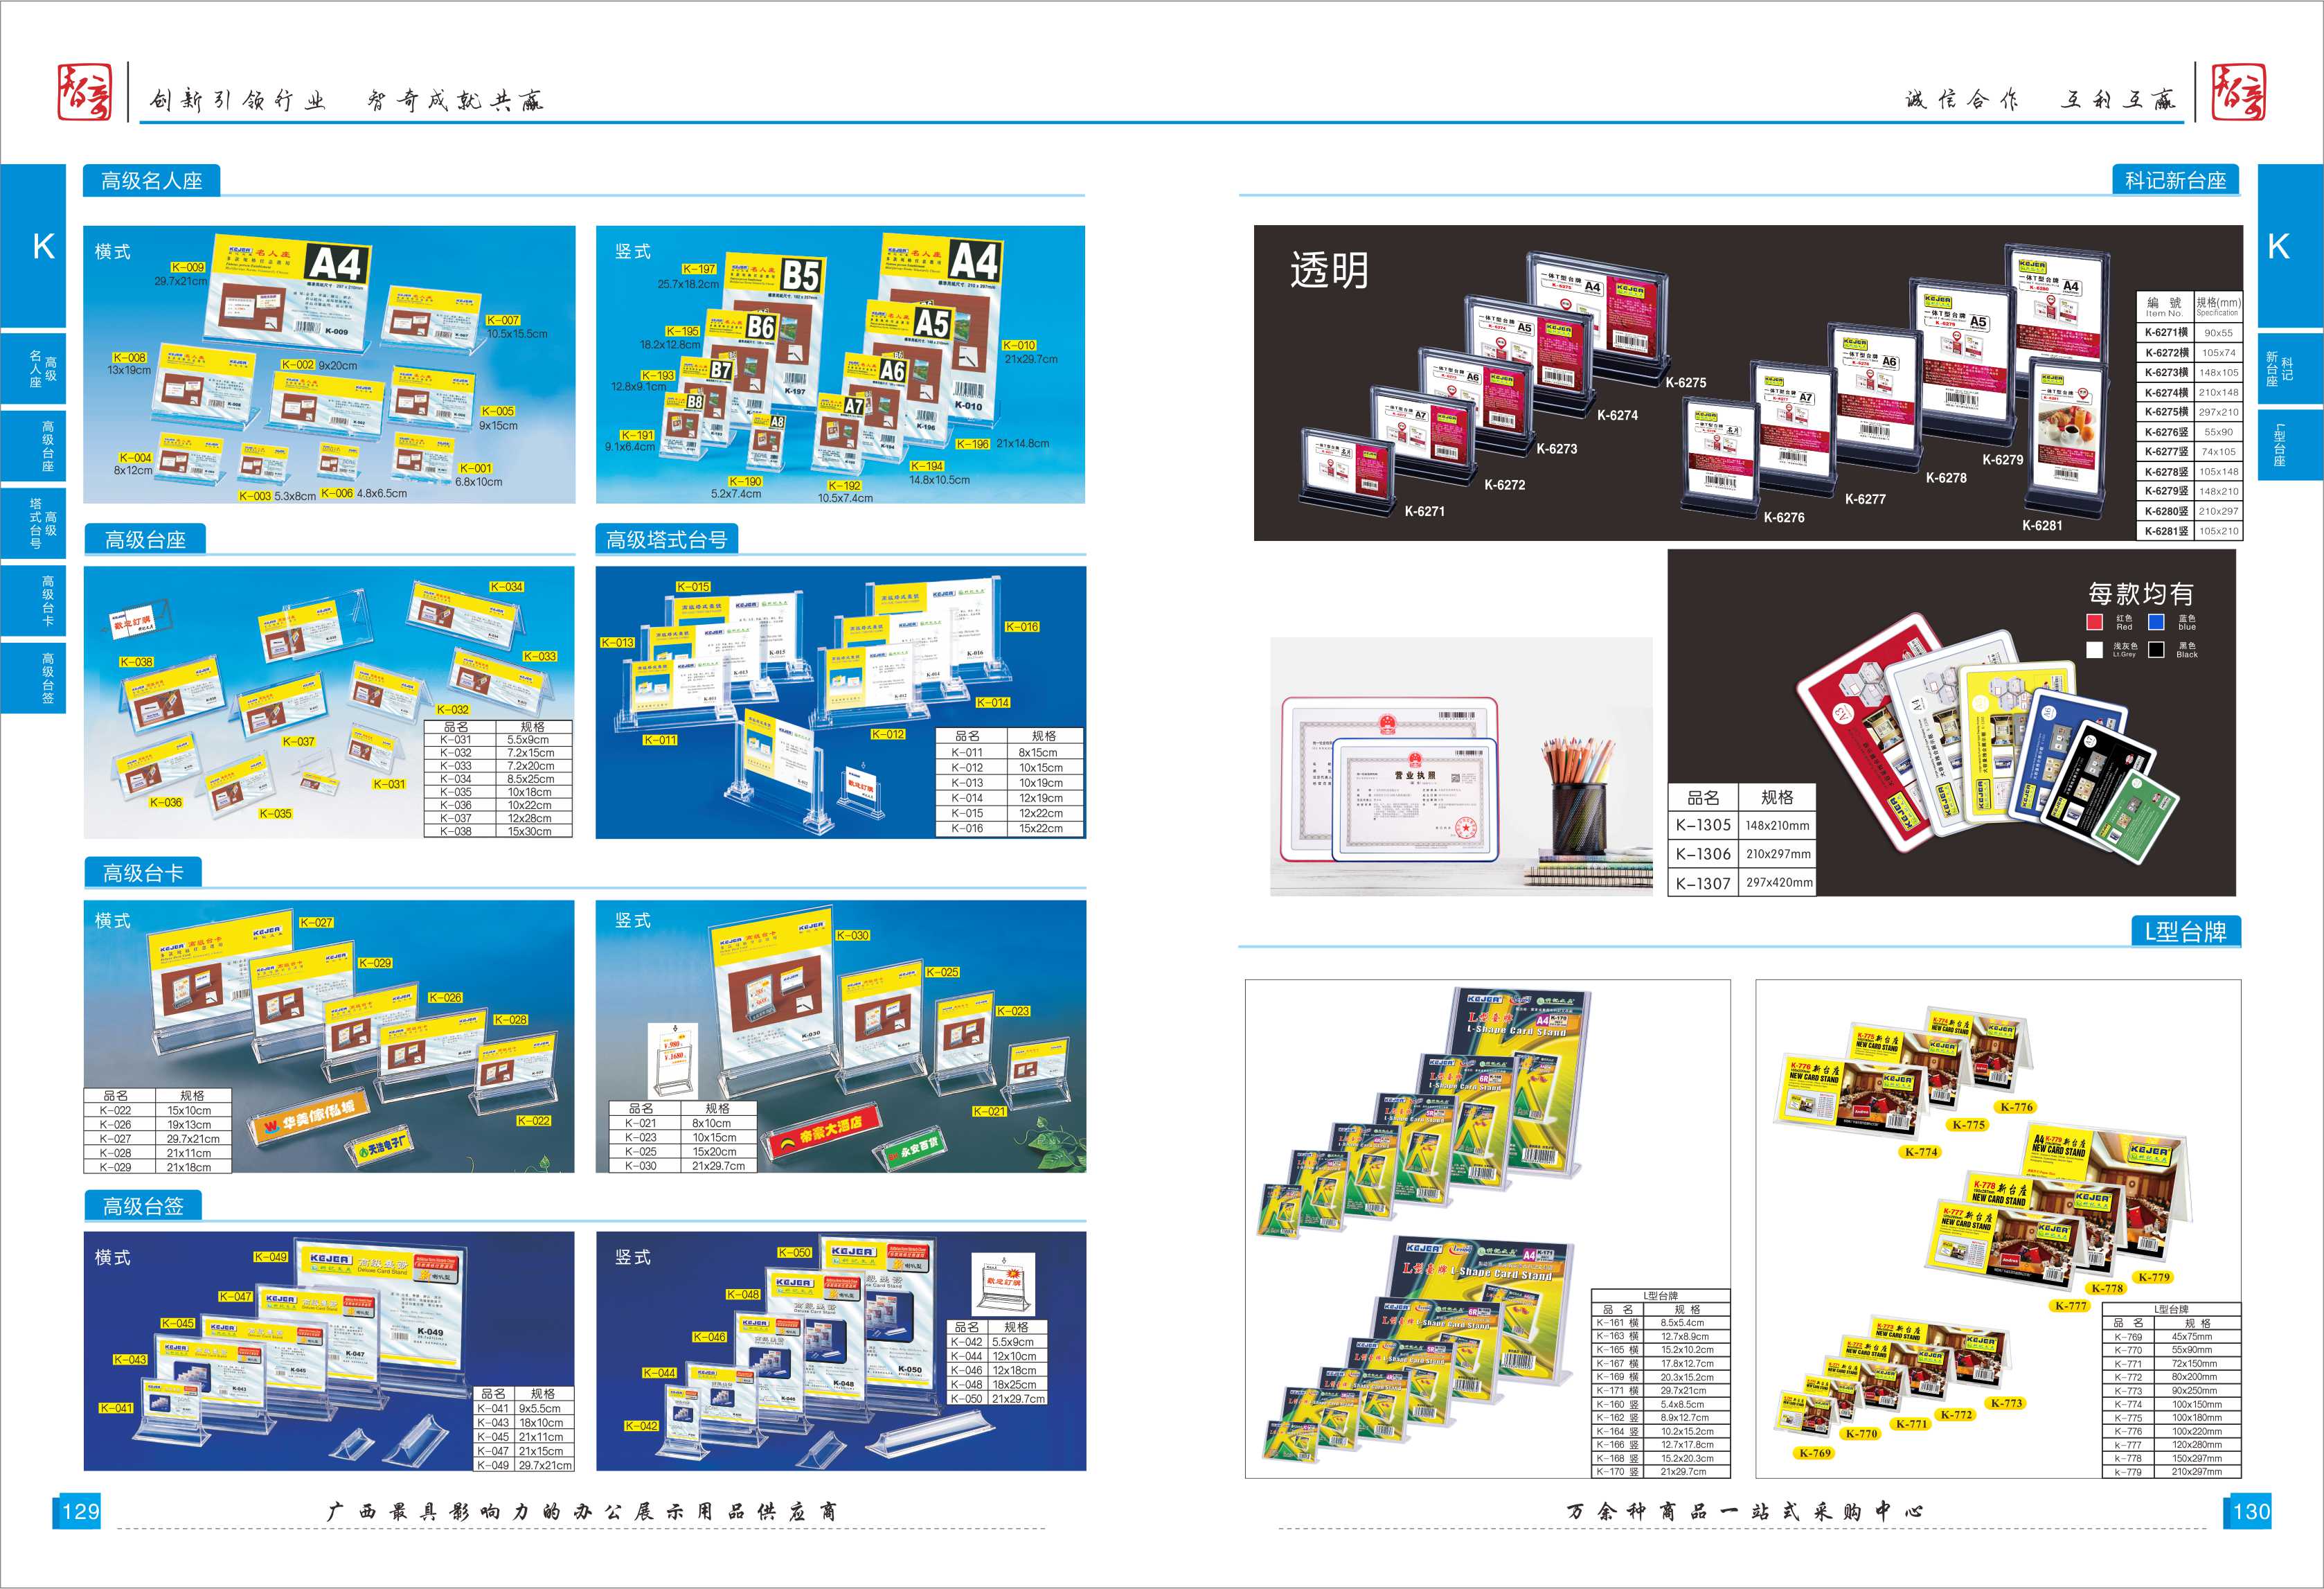2324x1589 pixels.
Task: Click the red seal logo at top right
Action: tap(2238, 93)
